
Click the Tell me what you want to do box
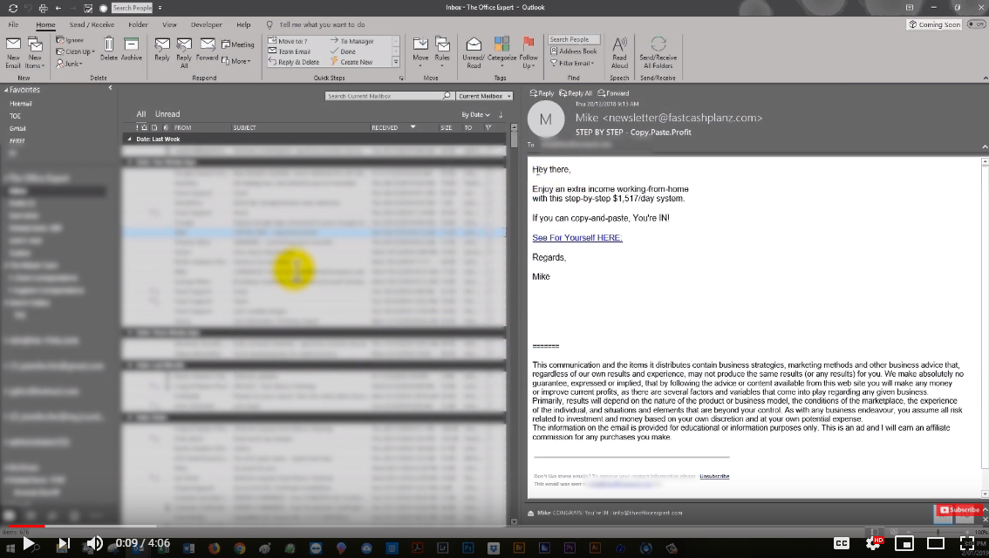tap(322, 24)
